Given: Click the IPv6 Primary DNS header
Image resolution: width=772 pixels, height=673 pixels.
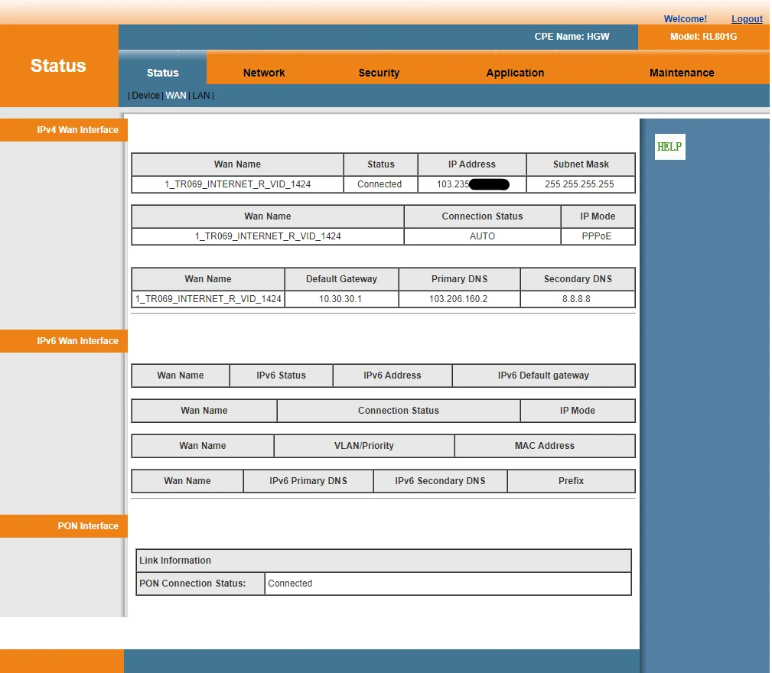Looking at the screenshot, I should tap(308, 480).
